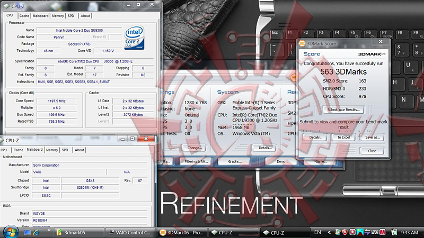
Task: Click Southbridge value 82801IM (ICH9-M)
Action: coord(90,188)
